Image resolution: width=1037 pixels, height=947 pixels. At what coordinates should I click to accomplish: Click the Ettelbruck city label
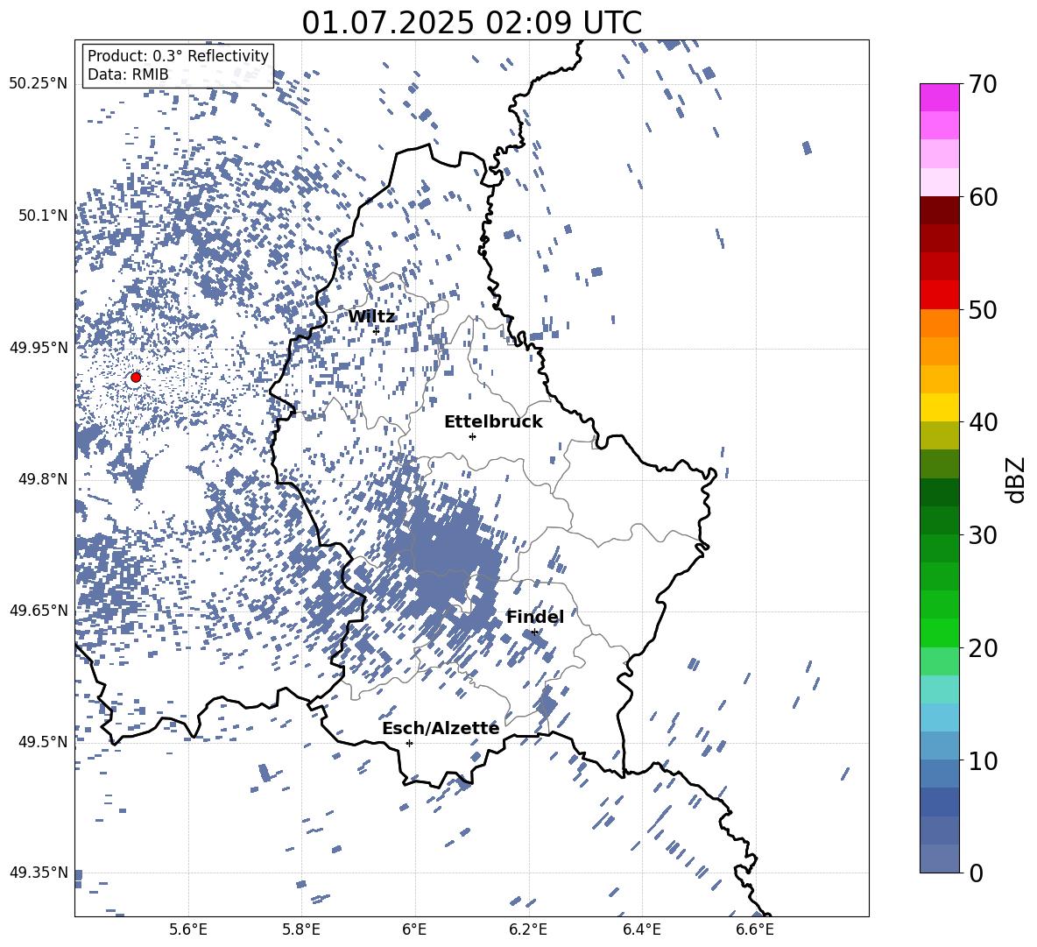click(x=493, y=422)
